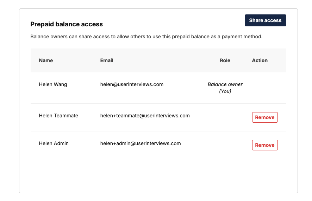Click email helen+teammate@userinterviews.com

tap(145, 116)
